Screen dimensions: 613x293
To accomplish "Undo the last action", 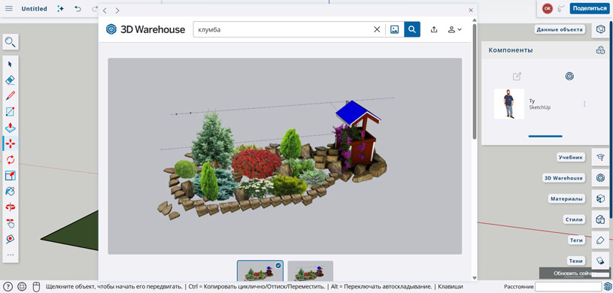I will tap(77, 8).
